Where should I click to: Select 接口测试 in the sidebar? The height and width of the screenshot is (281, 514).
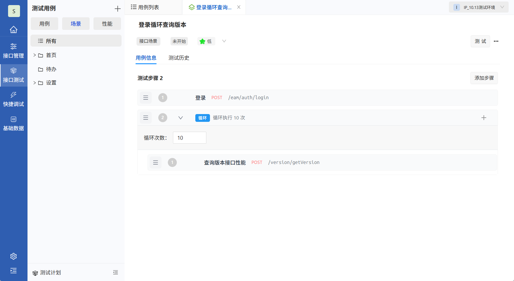(x=13, y=75)
